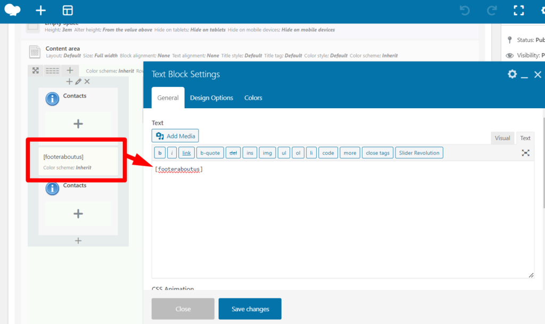Viewport: 545px width, 324px height.
Task: Switch the editor to Visual mode
Action: click(502, 137)
